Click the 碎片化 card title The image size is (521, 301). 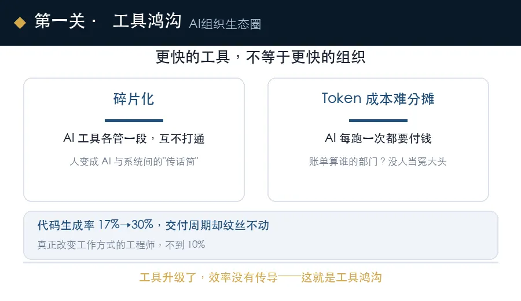pos(134,99)
